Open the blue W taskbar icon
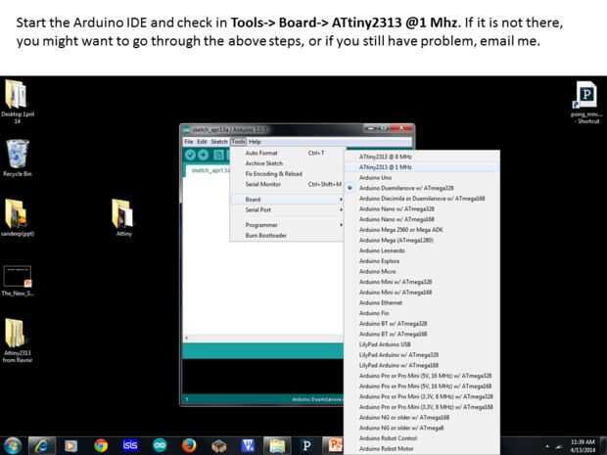Image resolution: width=607 pixels, height=455 pixels. [x=248, y=446]
